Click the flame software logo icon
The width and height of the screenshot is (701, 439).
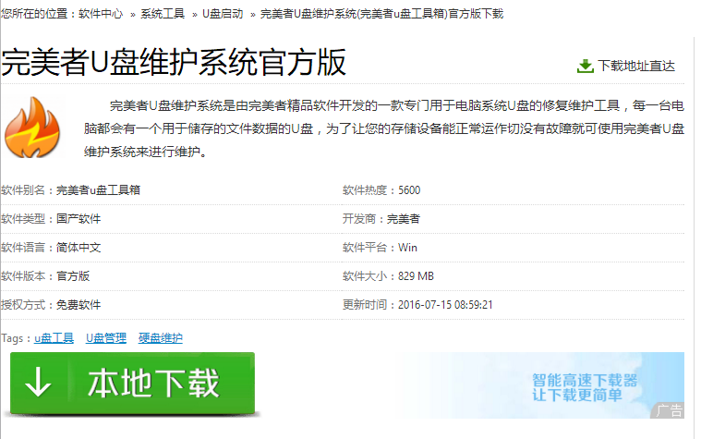point(30,130)
